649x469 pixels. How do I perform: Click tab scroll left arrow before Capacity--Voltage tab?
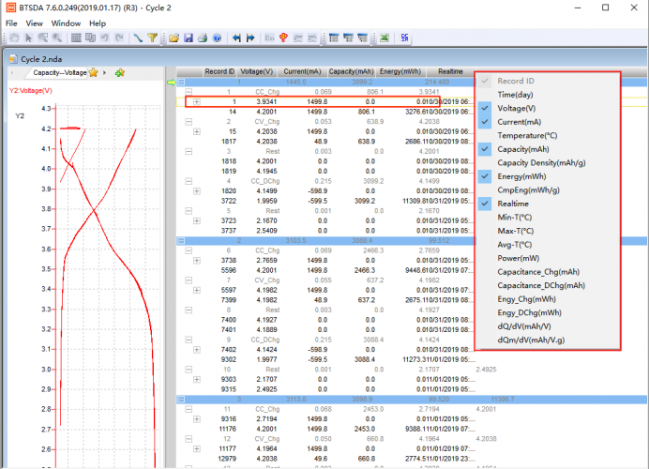pyautogui.click(x=12, y=73)
